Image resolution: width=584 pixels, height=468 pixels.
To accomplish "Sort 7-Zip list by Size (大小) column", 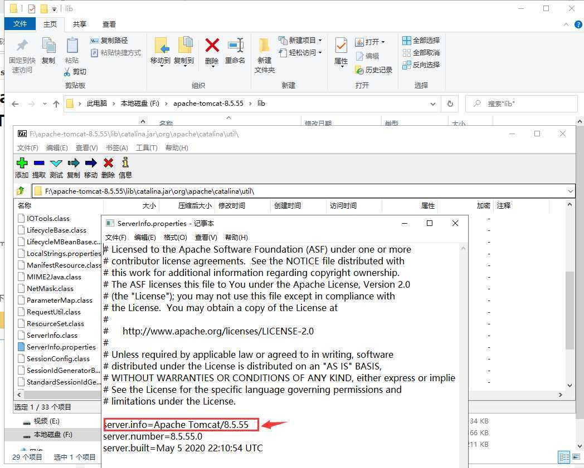I will (x=131, y=206).
